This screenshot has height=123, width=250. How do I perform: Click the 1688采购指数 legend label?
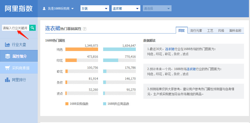pyautogui.click(x=79, y=104)
